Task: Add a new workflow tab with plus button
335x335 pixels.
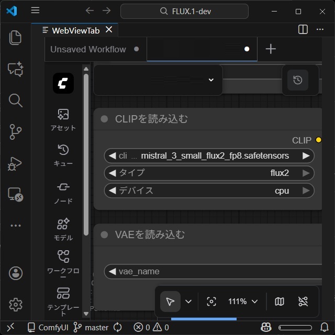Action: pyautogui.click(x=271, y=49)
